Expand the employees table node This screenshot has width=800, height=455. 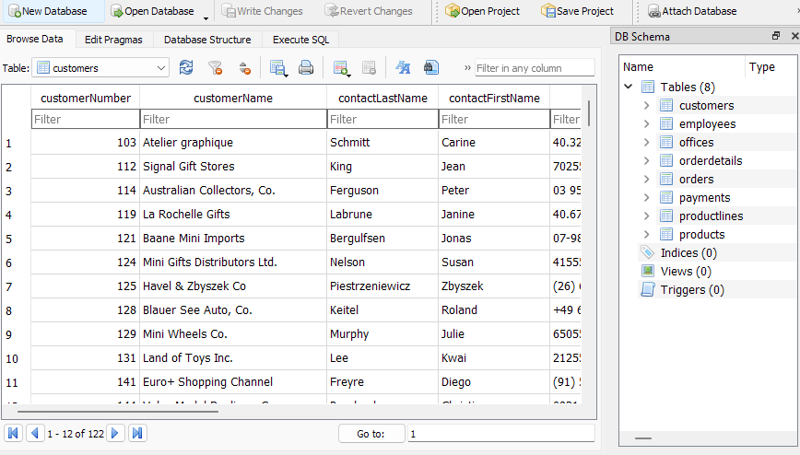(x=647, y=123)
